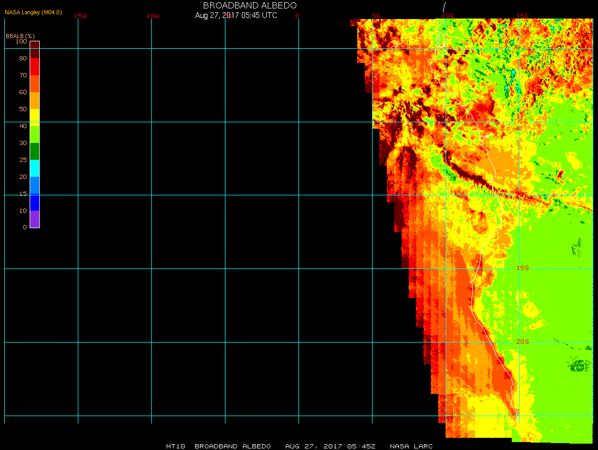Click the BBALB (%) legend heading

pyautogui.click(x=20, y=35)
